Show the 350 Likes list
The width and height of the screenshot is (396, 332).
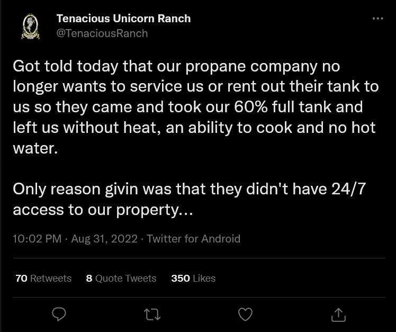click(193, 278)
